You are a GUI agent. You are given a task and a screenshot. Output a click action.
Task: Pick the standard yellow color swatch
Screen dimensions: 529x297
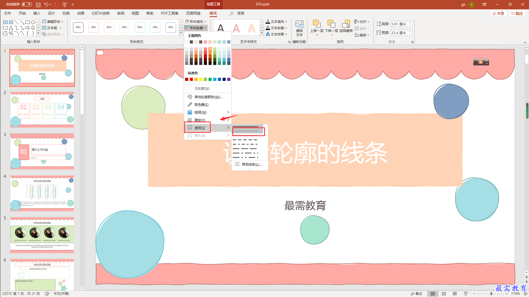click(x=201, y=79)
